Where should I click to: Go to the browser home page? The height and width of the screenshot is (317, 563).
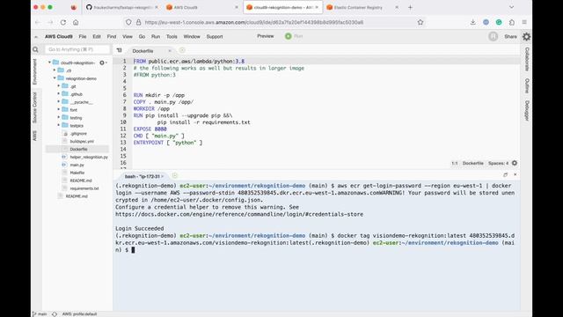coord(76,22)
